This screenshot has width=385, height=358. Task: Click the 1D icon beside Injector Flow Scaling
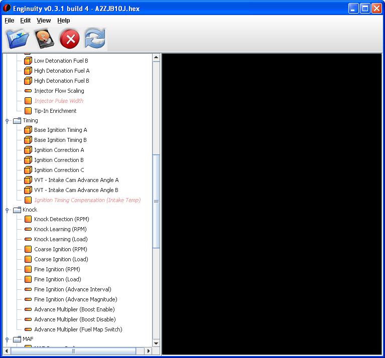(28, 91)
